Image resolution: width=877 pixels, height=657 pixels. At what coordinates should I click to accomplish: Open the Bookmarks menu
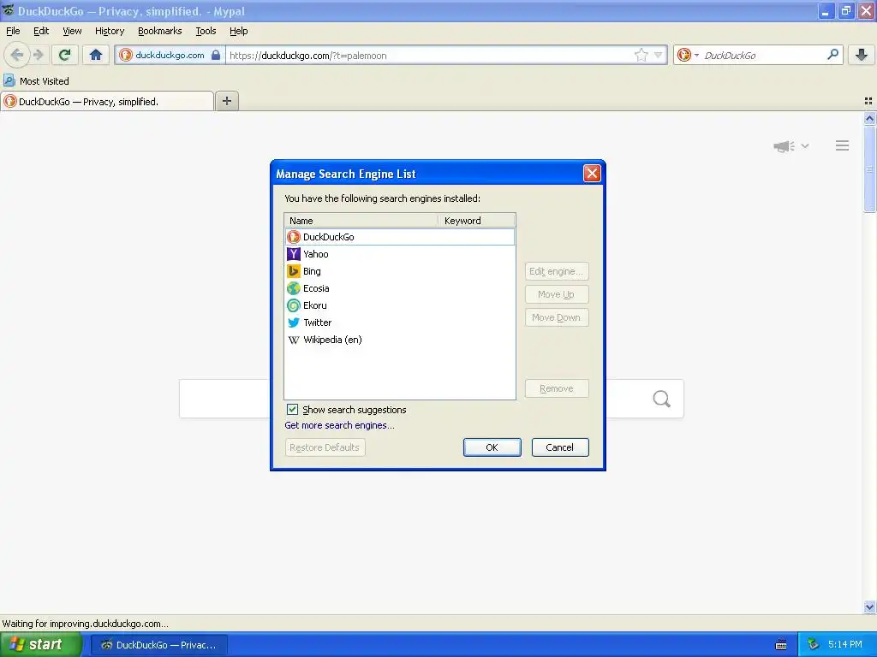tap(160, 32)
